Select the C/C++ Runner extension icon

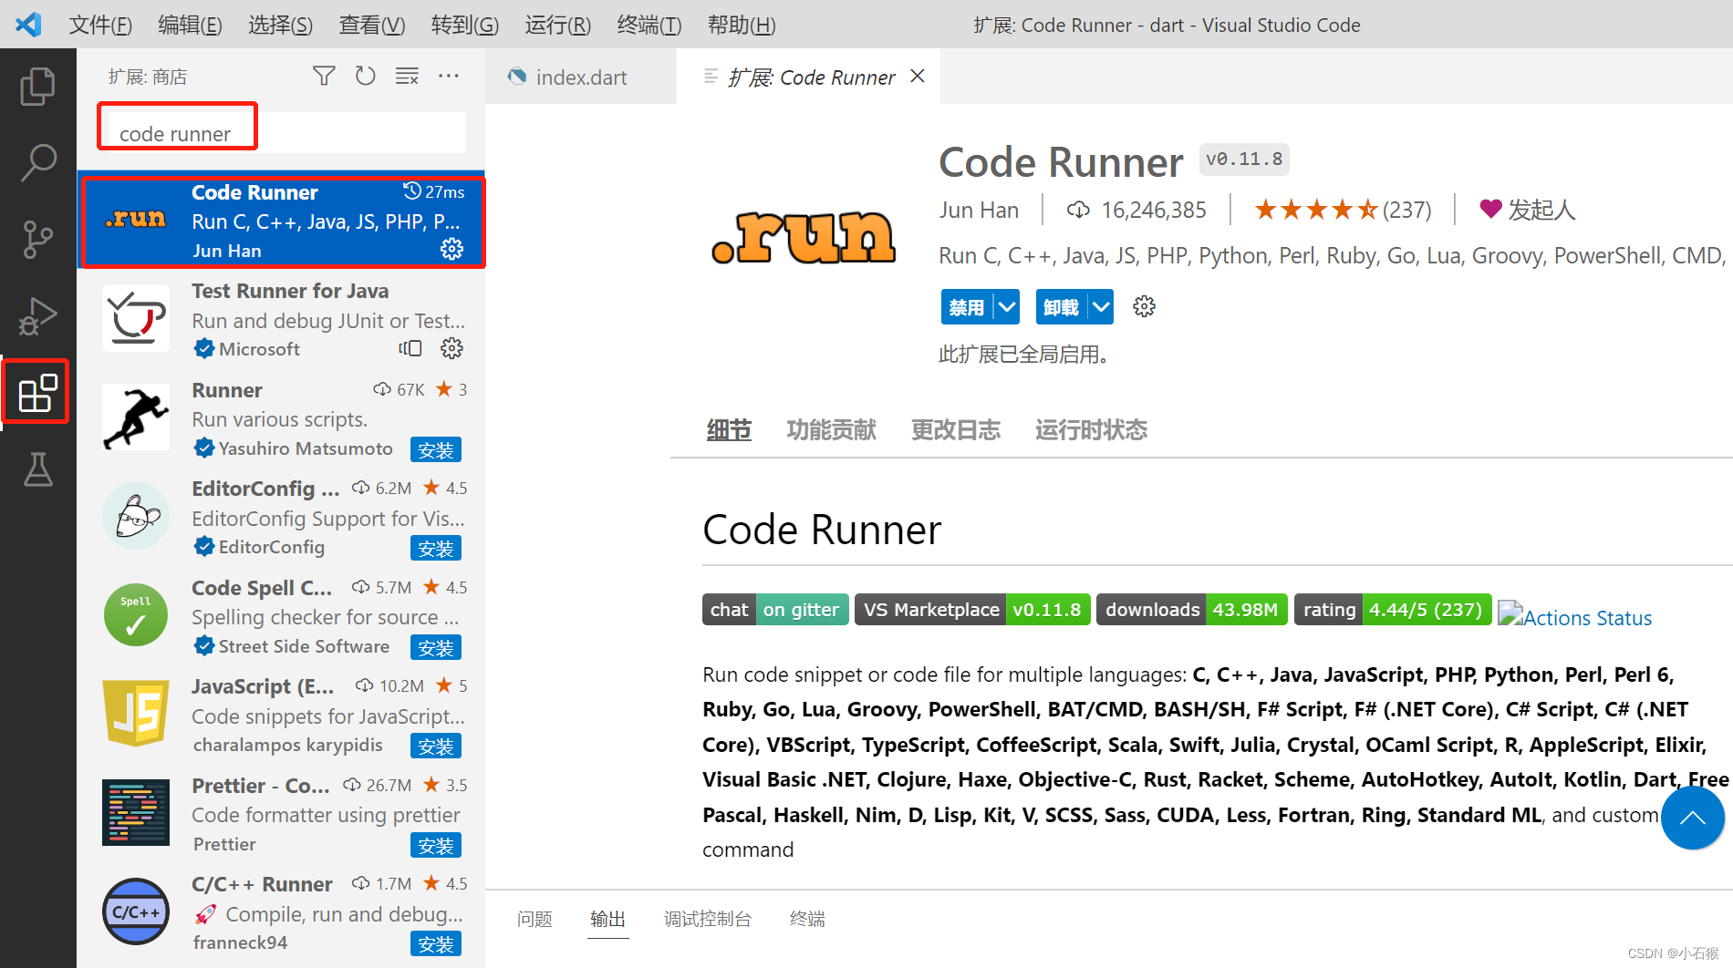click(x=136, y=911)
